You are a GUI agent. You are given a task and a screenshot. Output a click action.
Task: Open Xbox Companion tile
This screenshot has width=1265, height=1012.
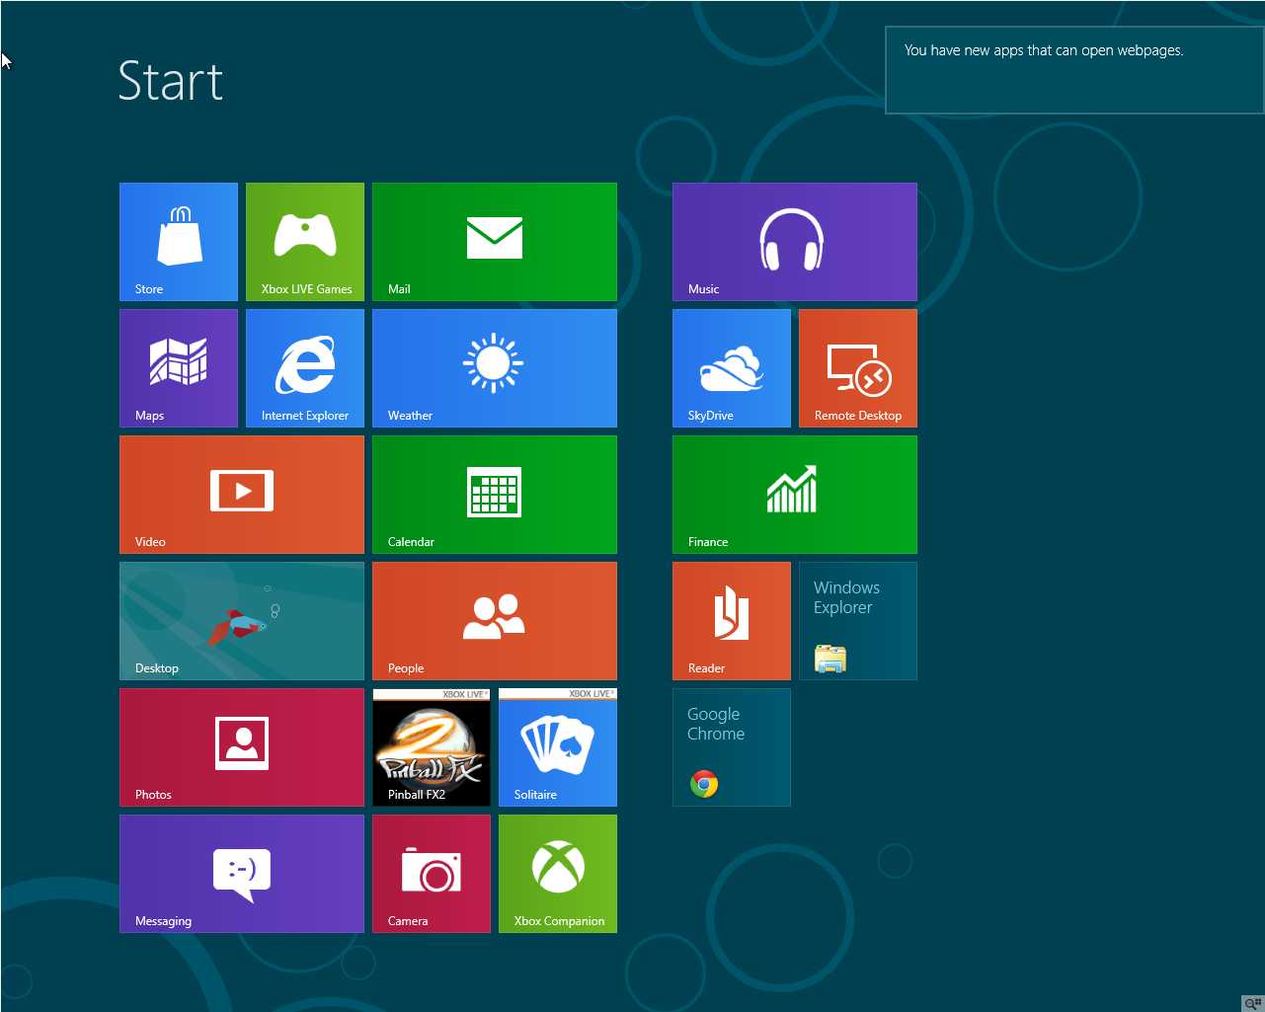click(x=558, y=874)
